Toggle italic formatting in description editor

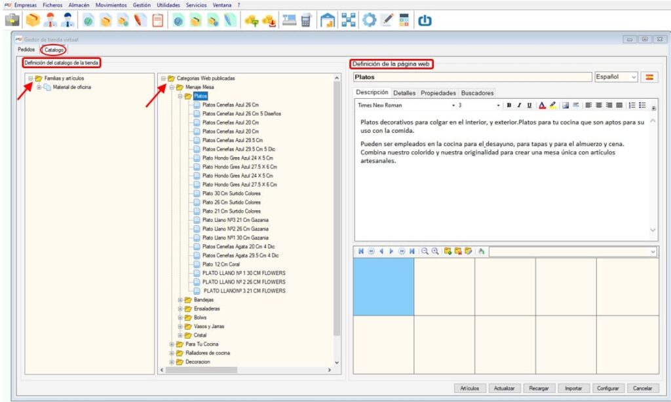519,105
